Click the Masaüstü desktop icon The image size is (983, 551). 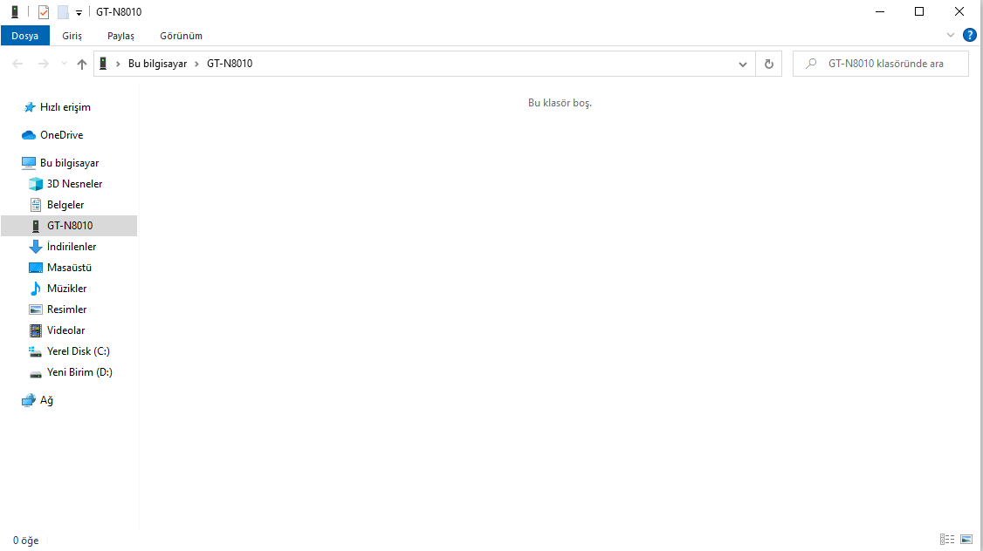[36, 268]
